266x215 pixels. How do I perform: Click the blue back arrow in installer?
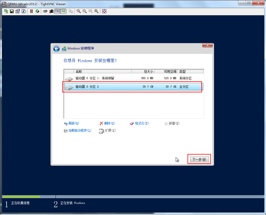tap(57, 49)
